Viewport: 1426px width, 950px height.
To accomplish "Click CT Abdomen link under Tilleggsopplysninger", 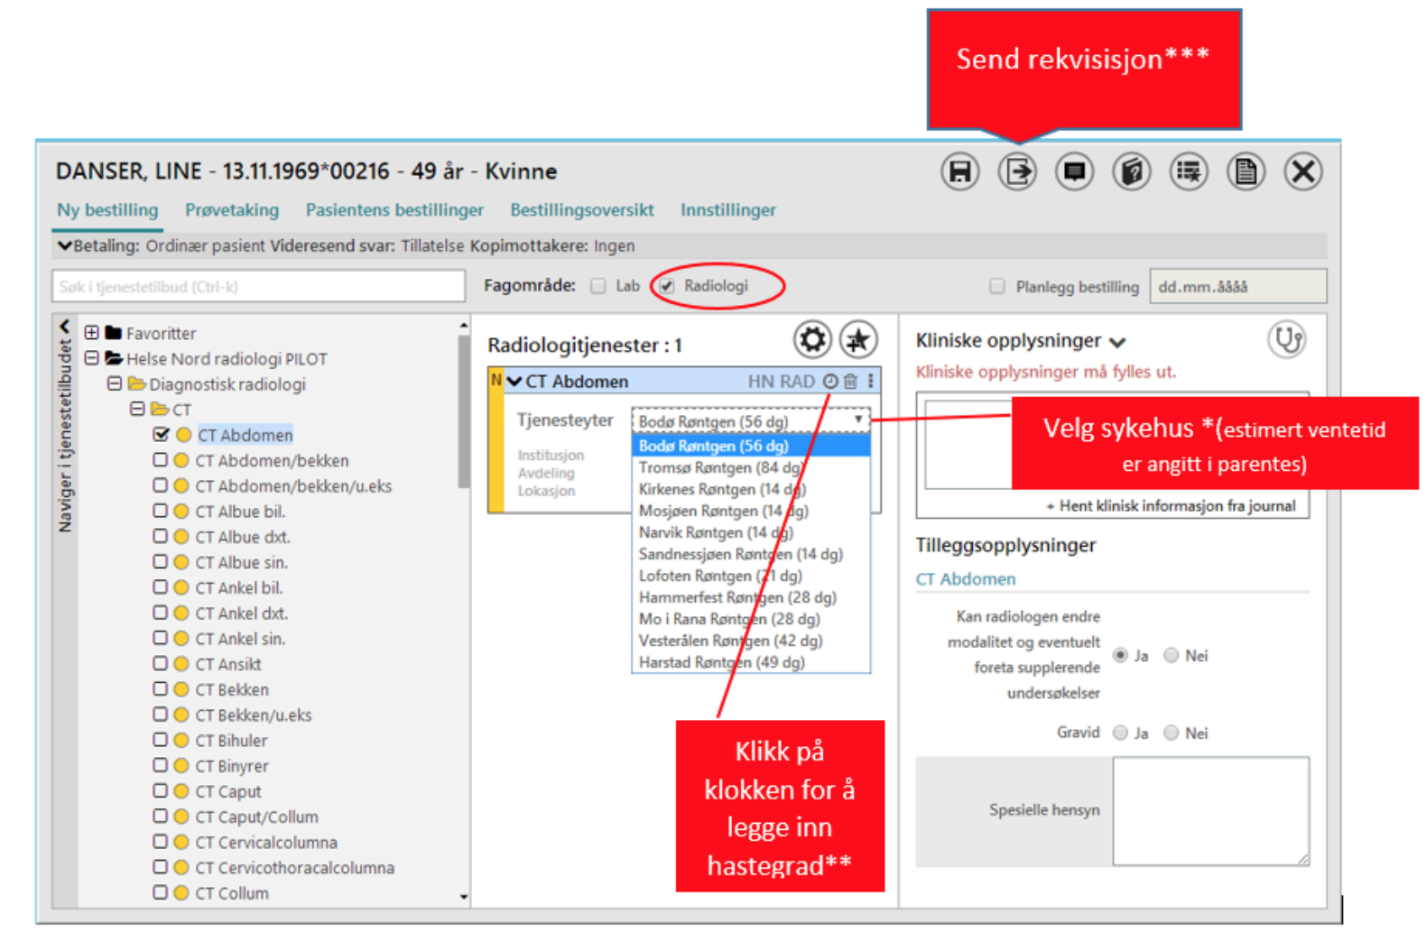I will click(966, 579).
